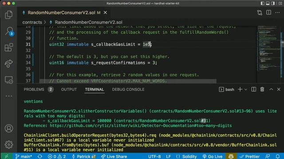This screenshot has height=159, width=284.
Task: Click contracts/RandomNumberConsumerV2.sol#31 path in terminal
Action: click(x=162, y=121)
